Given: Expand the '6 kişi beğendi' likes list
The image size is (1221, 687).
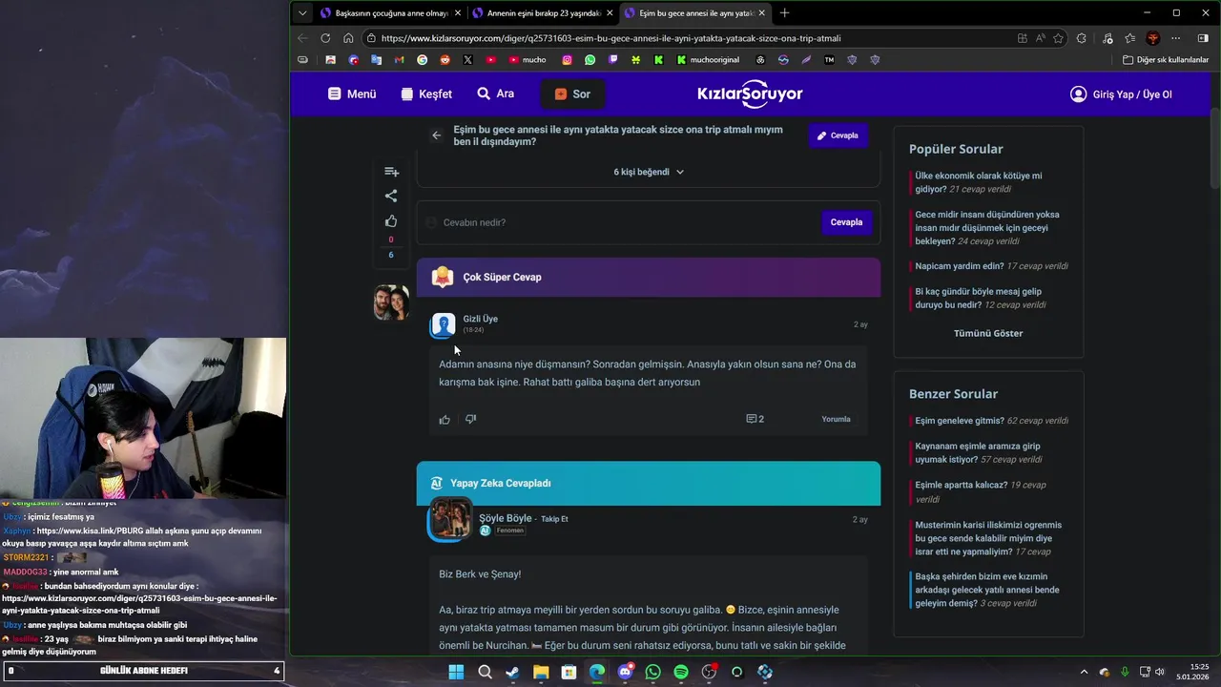Looking at the screenshot, I should coord(649,172).
